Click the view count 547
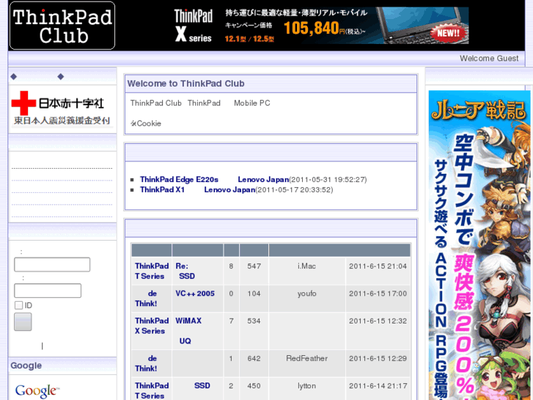The width and height of the screenshot is (533, 400). (x=254, y=266)
